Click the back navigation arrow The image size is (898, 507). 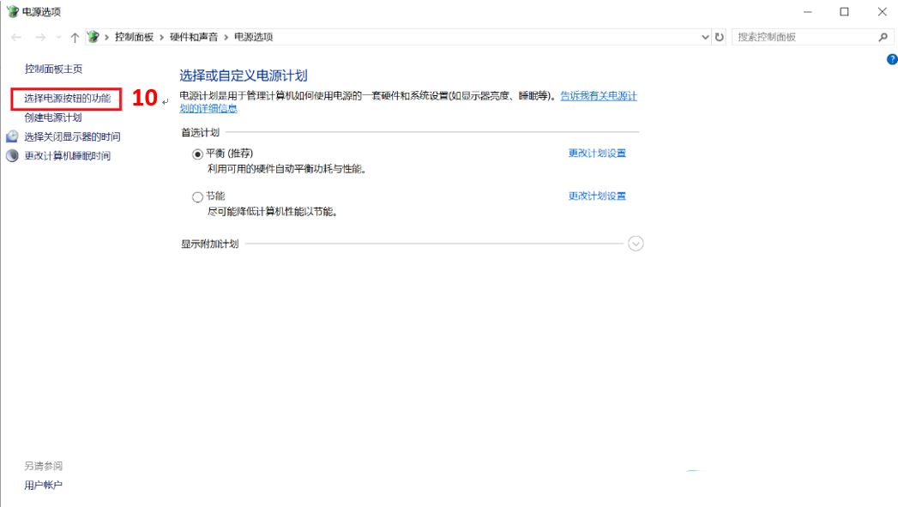pyautogui.click(x=15, y=37)
